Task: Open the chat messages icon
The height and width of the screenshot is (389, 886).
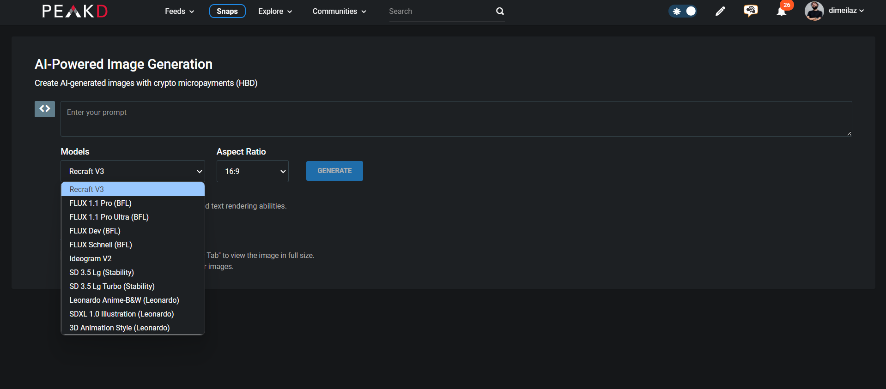Action: point(751,11)
